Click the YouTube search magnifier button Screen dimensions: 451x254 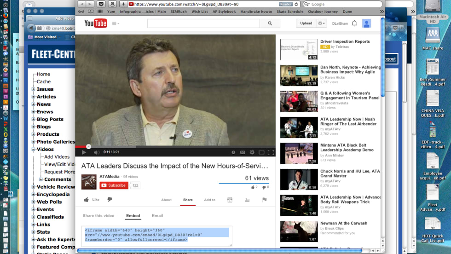point(270,23)
